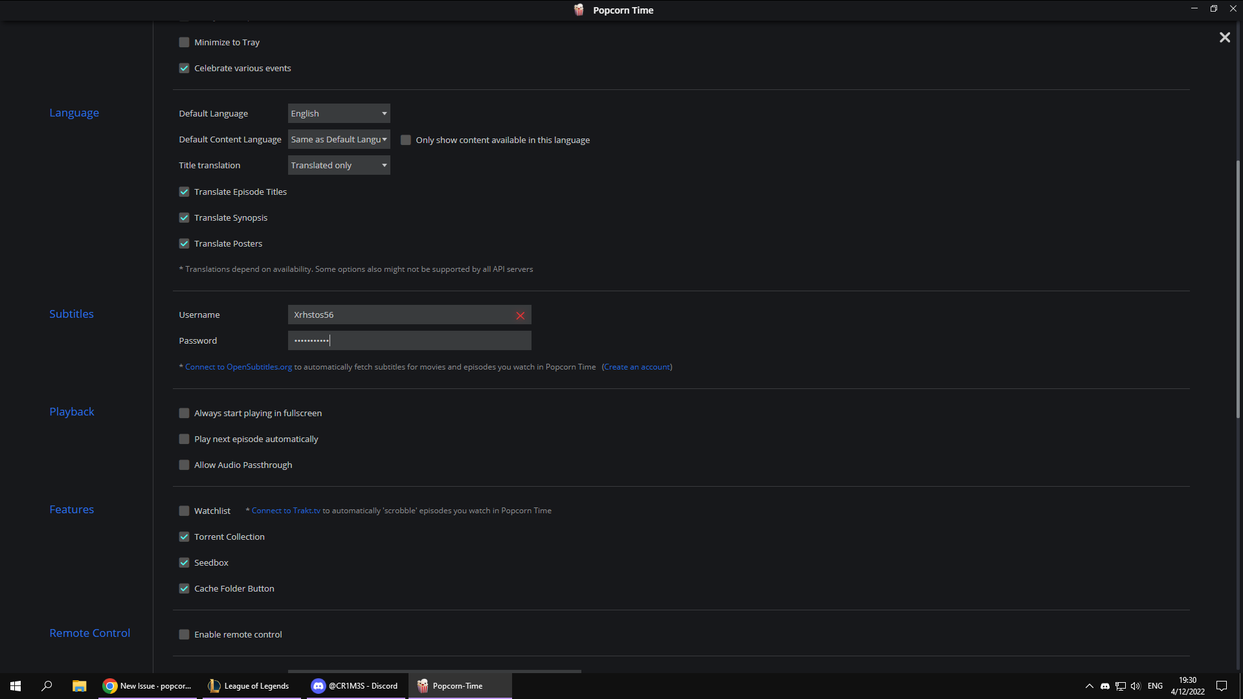This screenshot has height=699, width=1243.
Task: Launch League of Legends from the taskbar
Action: click(x=251, y=685)
